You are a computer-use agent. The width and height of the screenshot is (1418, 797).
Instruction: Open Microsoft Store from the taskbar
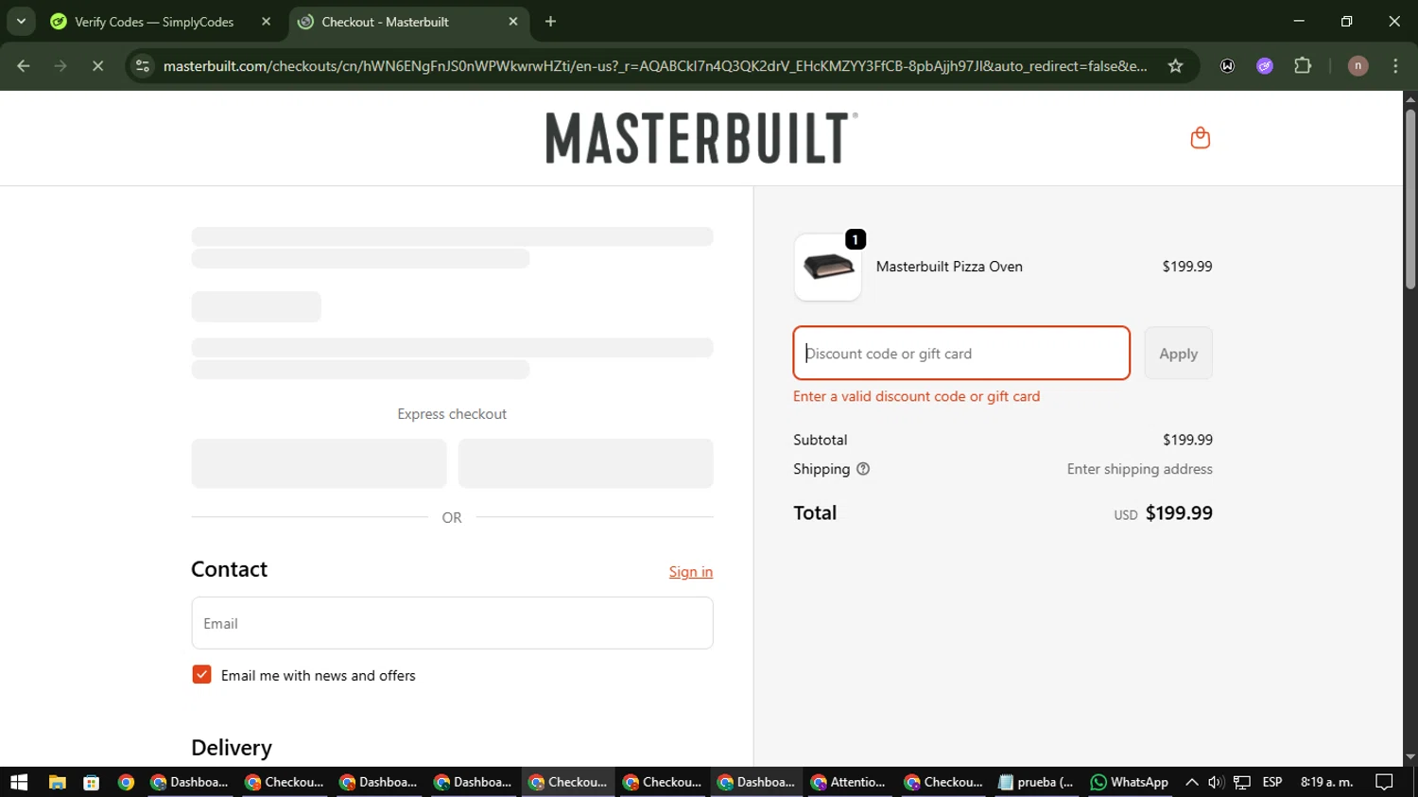click(x=92, y=782)
